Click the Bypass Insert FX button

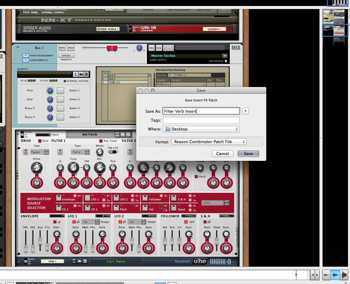tap(66, 55)
